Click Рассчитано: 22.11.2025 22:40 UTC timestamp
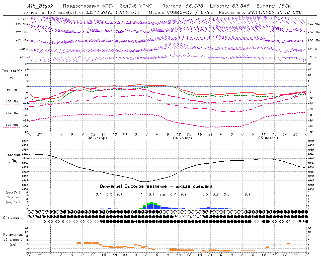The width and height of the screenshot is (321, 257). point(260,12)
